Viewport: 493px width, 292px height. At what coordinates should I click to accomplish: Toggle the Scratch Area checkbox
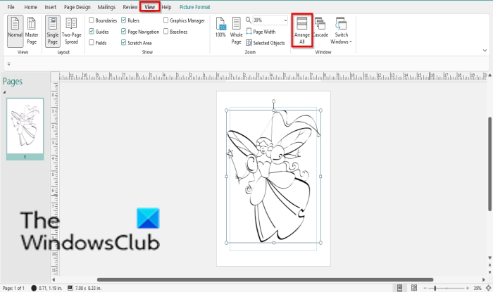(125, 43)
